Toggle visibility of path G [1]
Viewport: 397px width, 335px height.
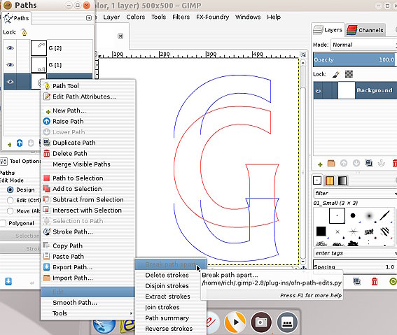(10, 65)
